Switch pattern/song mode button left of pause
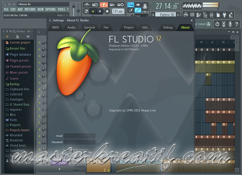Screen dimensions: 242x175 click(86, 11)
